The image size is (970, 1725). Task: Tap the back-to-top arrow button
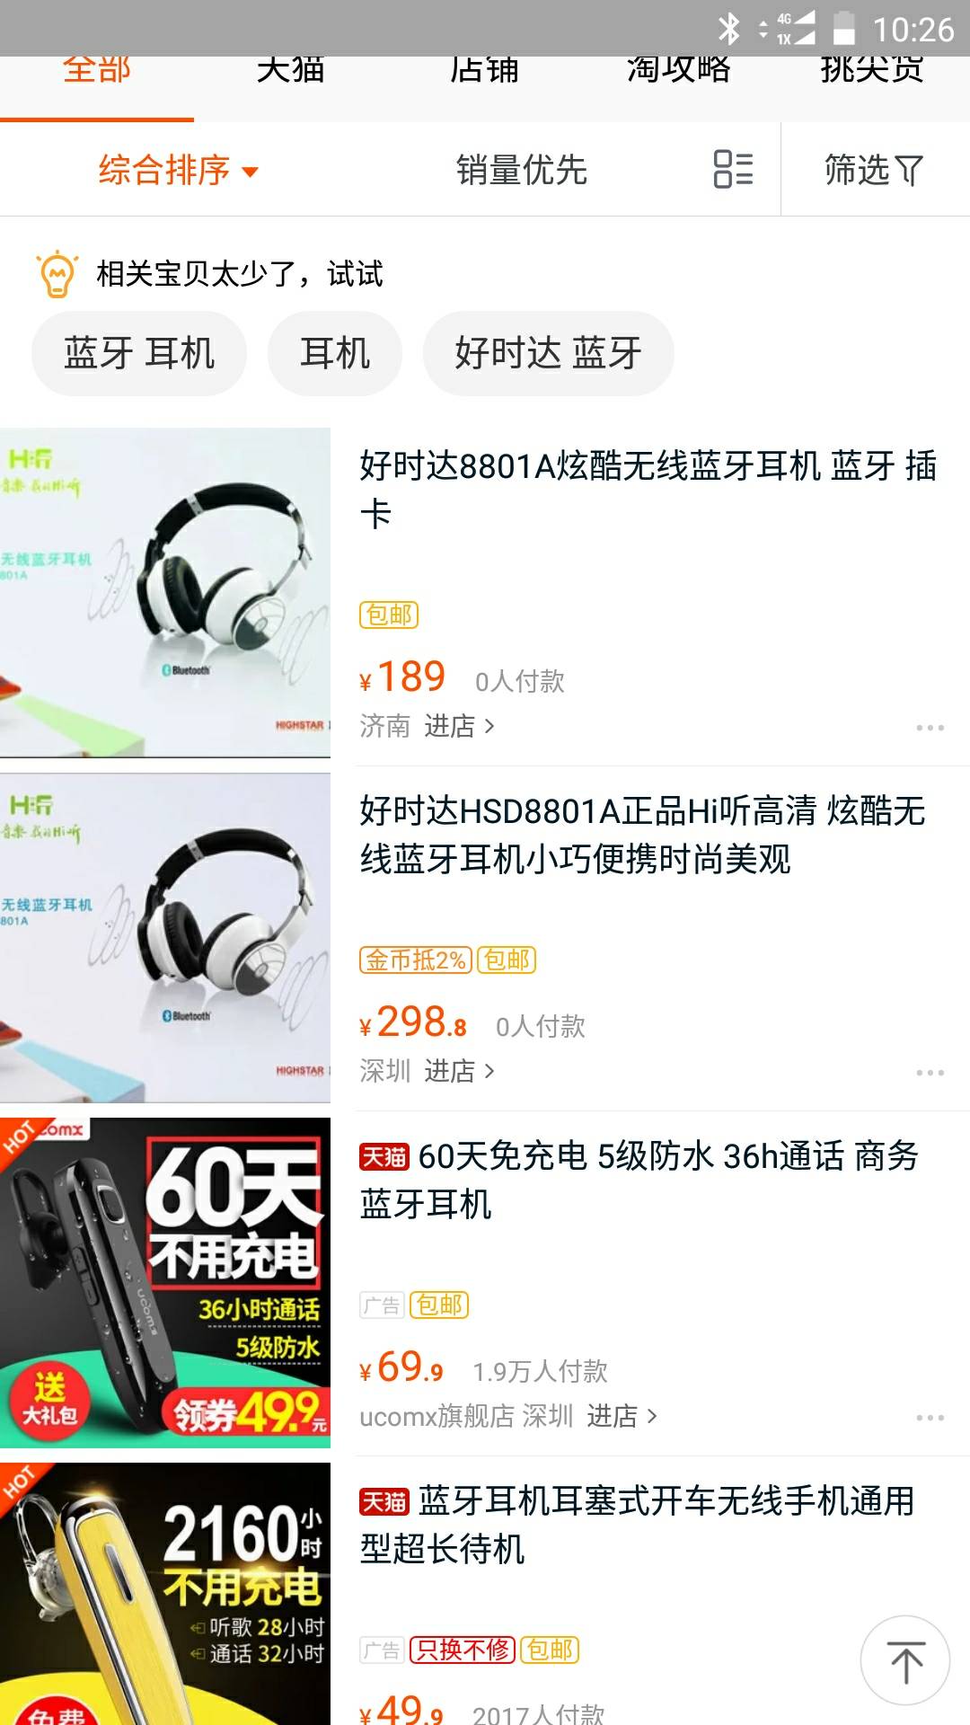905,1660
